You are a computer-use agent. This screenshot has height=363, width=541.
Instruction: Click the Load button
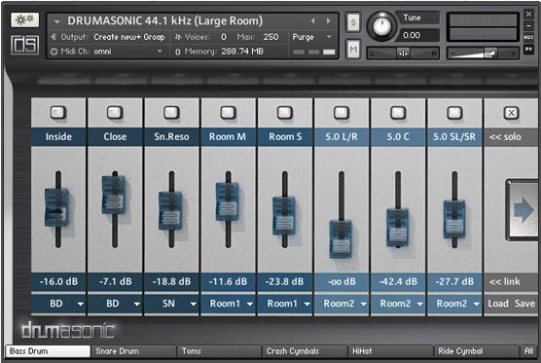[x=498, y=304]
